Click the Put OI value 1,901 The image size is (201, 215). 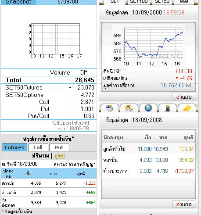coord(87,109)
